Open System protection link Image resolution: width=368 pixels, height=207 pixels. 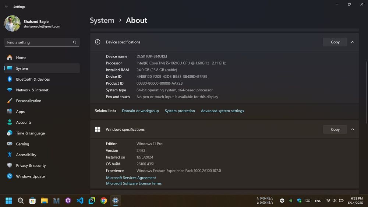180,111
